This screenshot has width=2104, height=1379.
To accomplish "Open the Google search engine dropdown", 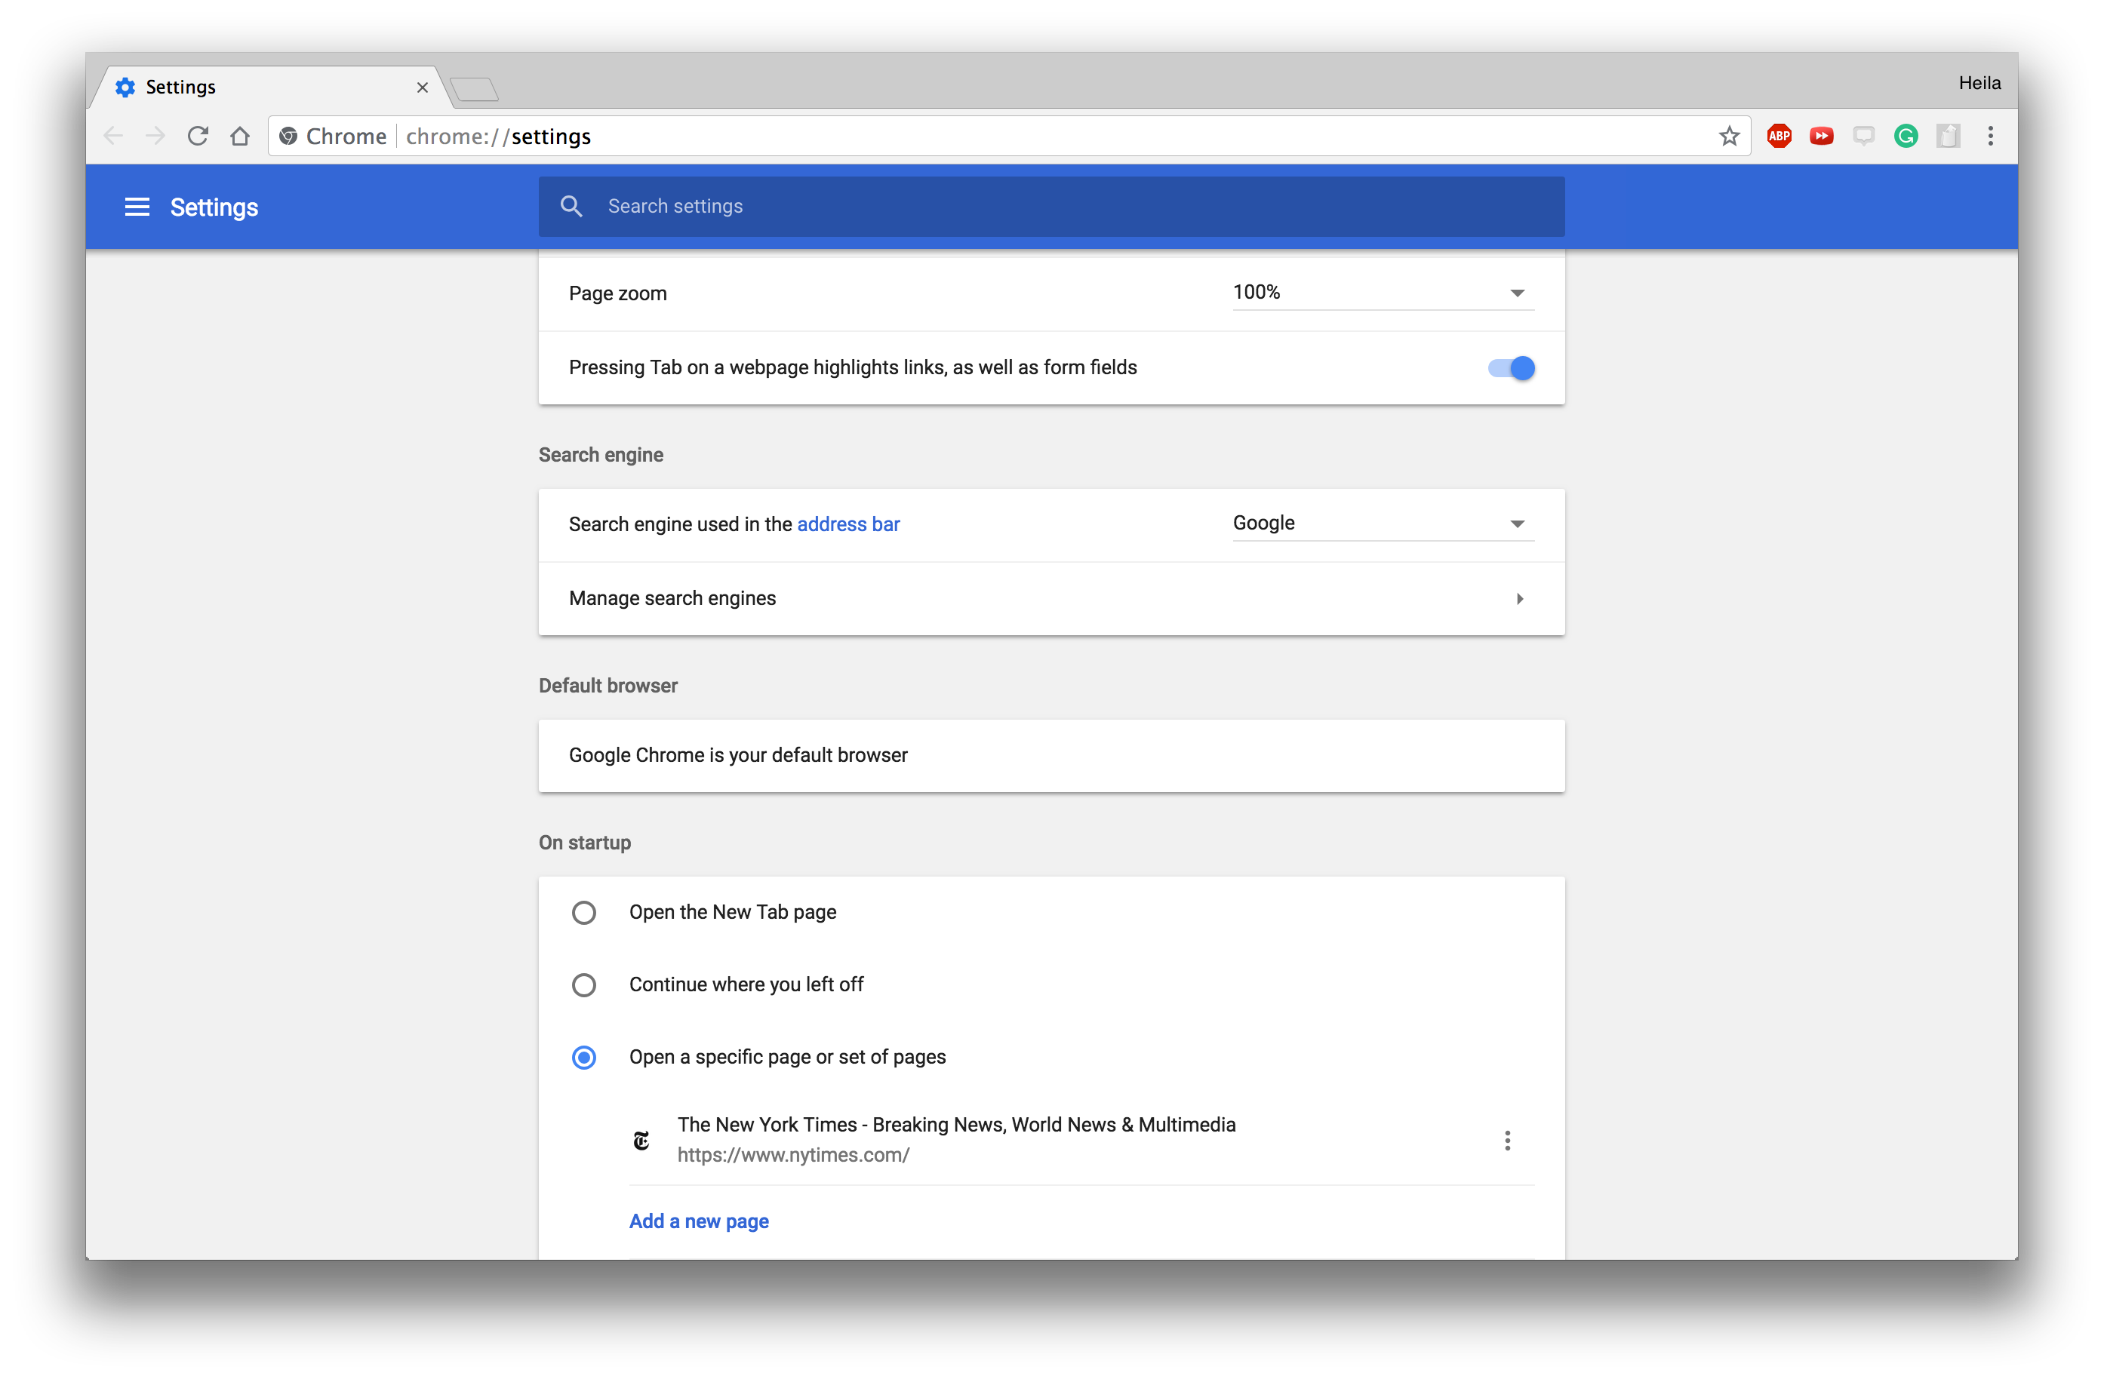I will tap(1383, 524).
